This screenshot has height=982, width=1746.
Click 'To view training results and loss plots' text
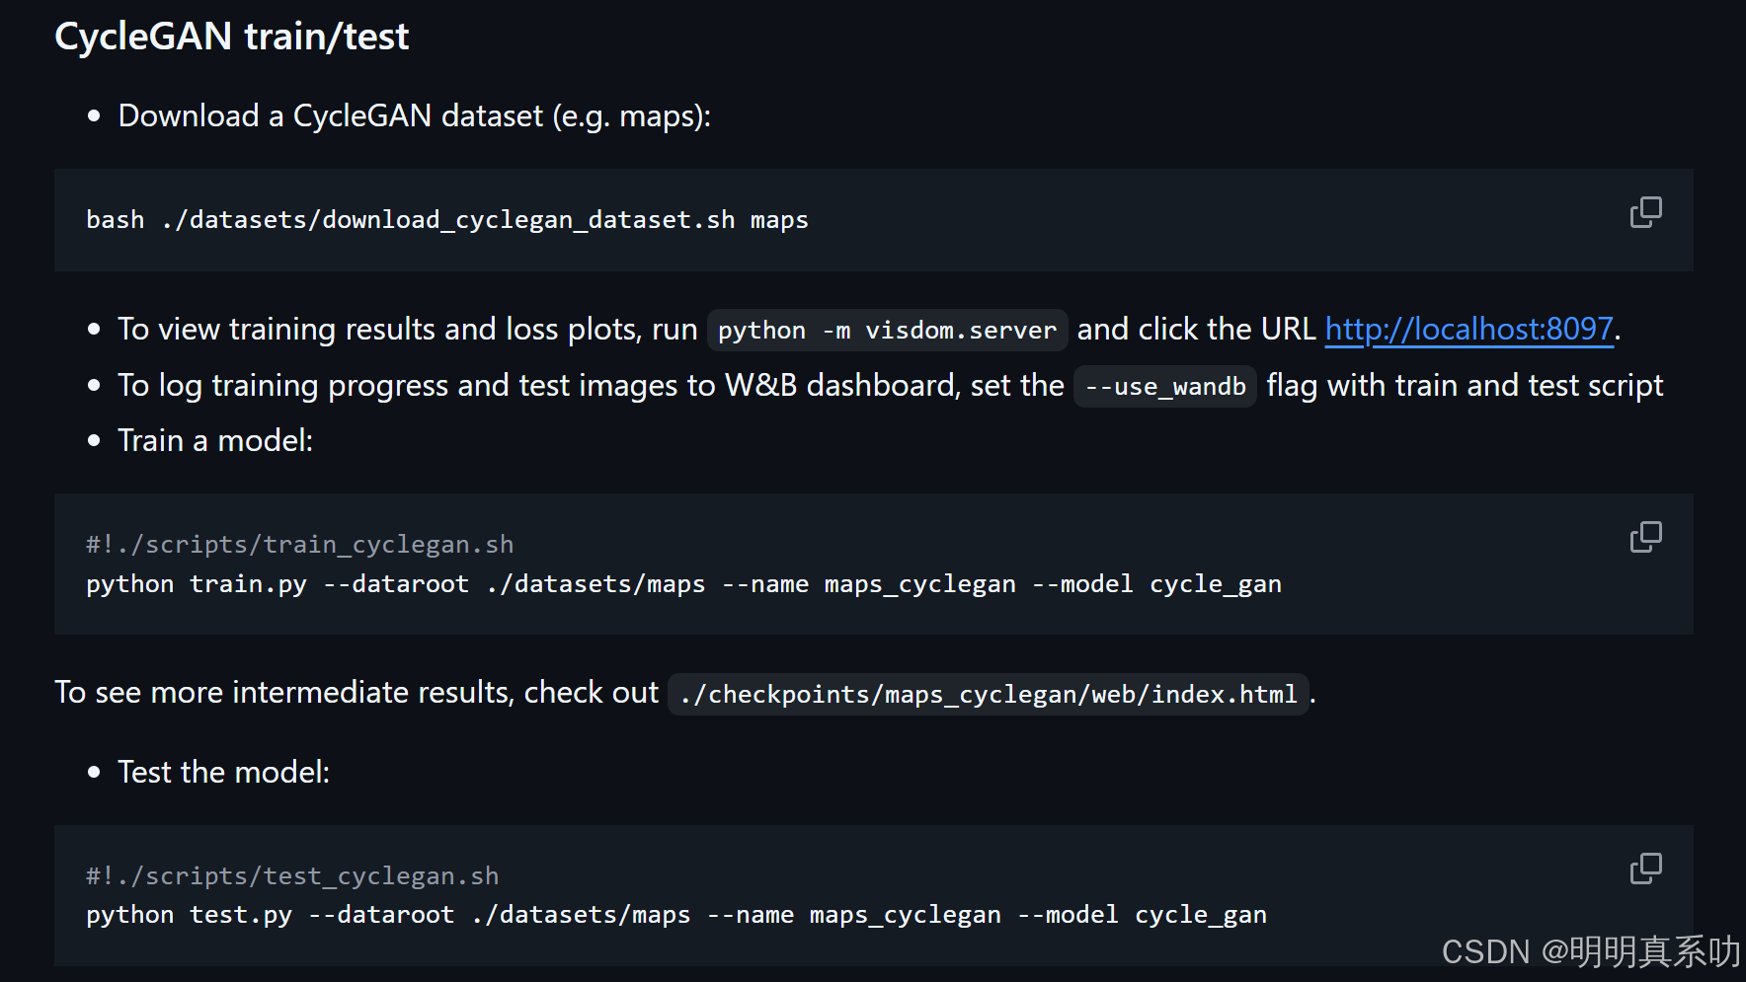click(377, 329)
